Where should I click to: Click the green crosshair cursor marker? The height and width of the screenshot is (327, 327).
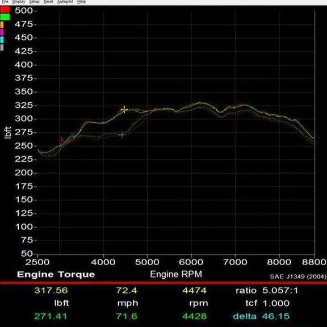(x=123, y=135)
